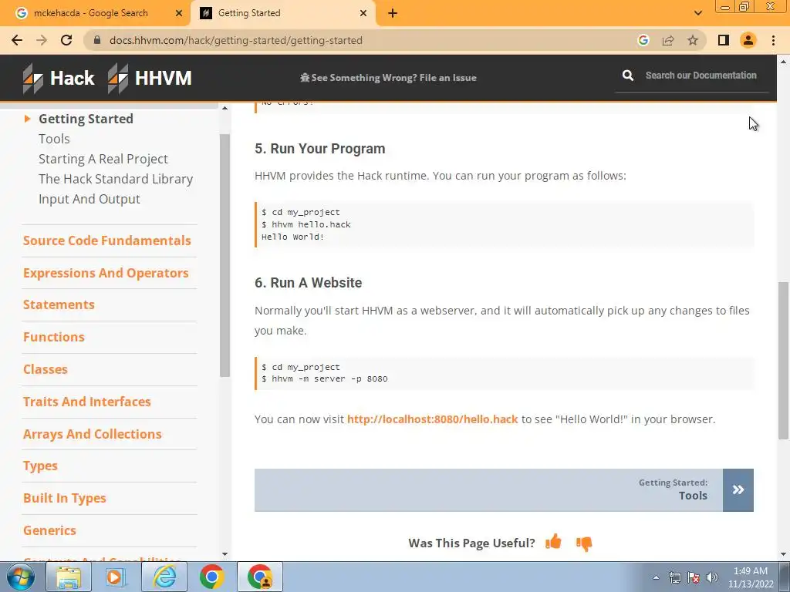Click the padlock site info icon
790x592 pixels.
click(x=97, y=40)
